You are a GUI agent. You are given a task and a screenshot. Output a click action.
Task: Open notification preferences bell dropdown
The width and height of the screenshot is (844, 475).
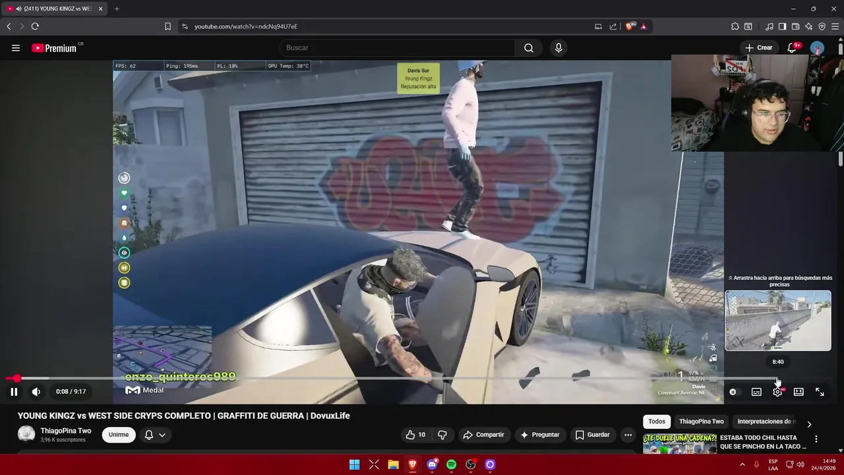click(x=155, y=435)
